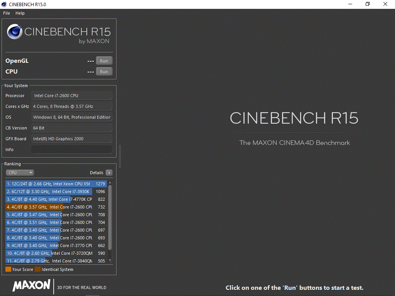Minimize the Cinebench window
Screen dimensions: 395x296
point(350,4)
